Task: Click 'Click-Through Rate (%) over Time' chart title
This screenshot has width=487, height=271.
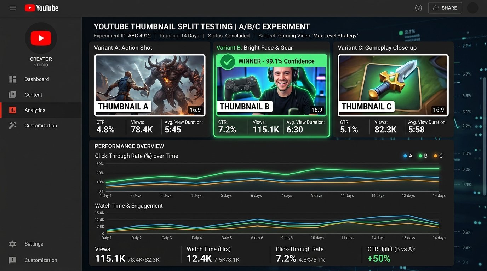Action: pyautogui.click(x=137, y=156)
